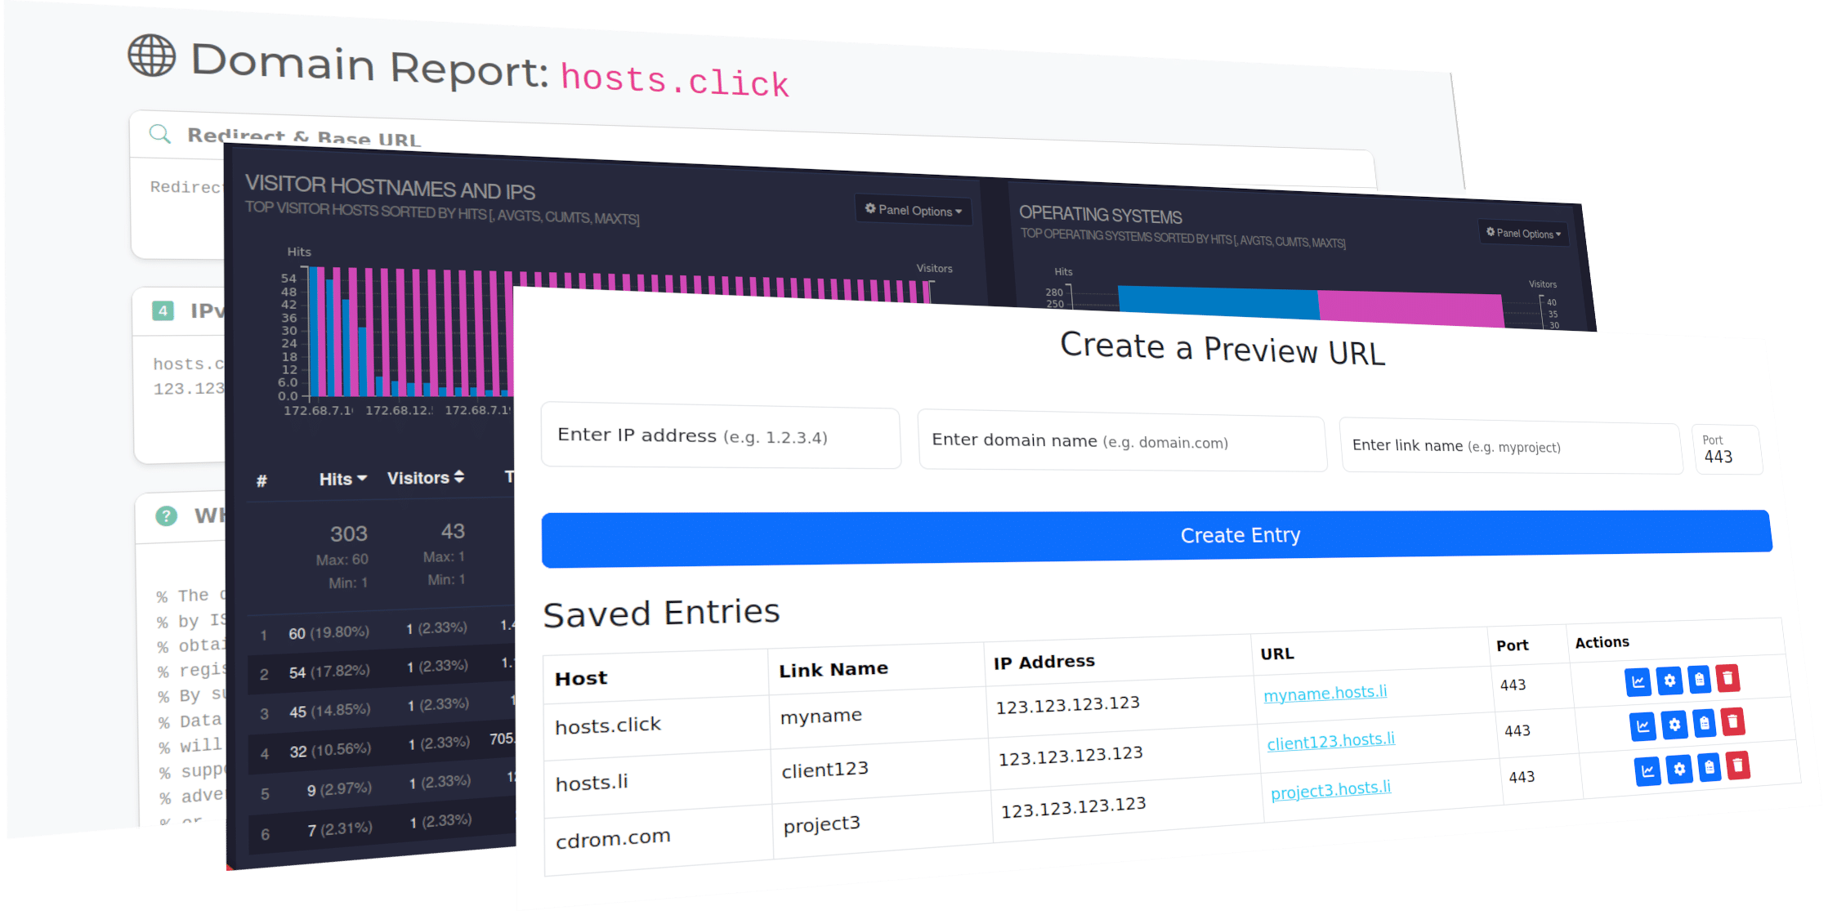1828x915 pixels.
Task: Copy myname entry using clipboard icon
Action: (1699, 679)
